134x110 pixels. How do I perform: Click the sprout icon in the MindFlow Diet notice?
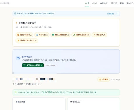[16, 92]
